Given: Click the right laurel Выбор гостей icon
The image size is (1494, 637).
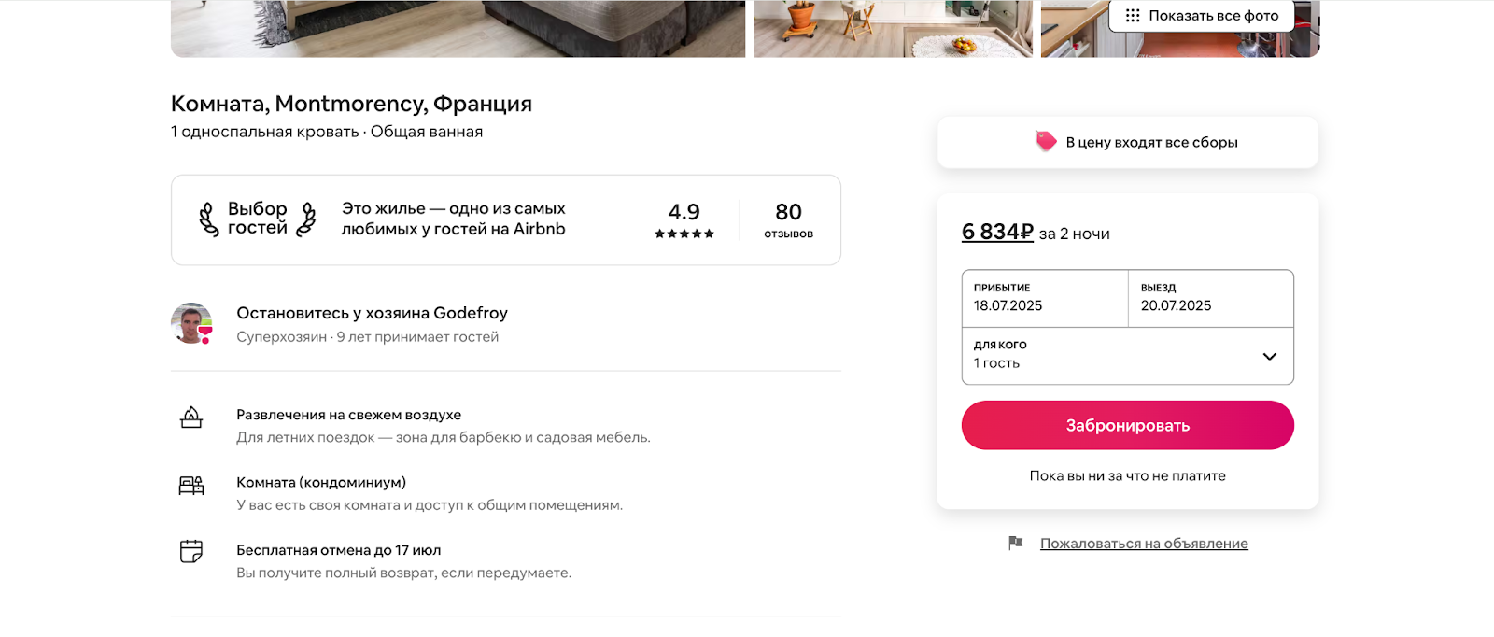Looking at the screenshot, I should click(x=306, y=219).
